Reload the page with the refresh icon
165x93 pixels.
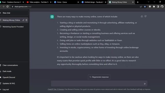(x=7, y=6)
